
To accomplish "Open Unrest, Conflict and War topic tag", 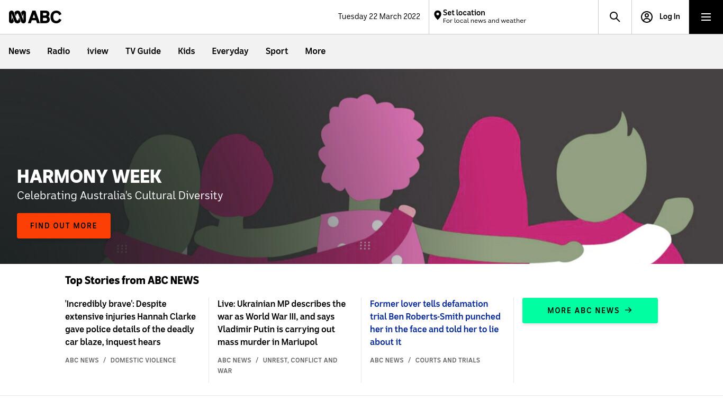I will [x=277, y=366].
